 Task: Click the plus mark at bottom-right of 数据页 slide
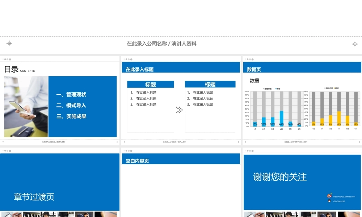359,142
